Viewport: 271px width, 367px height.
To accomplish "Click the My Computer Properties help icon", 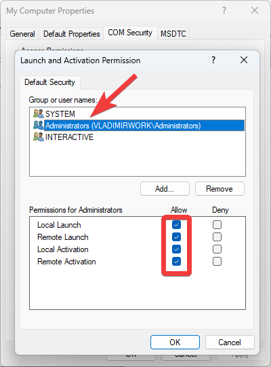I will (x=224, y=10).
